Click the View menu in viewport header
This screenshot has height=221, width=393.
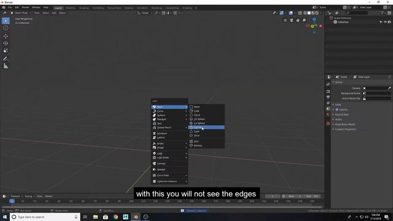click(37, 13)
